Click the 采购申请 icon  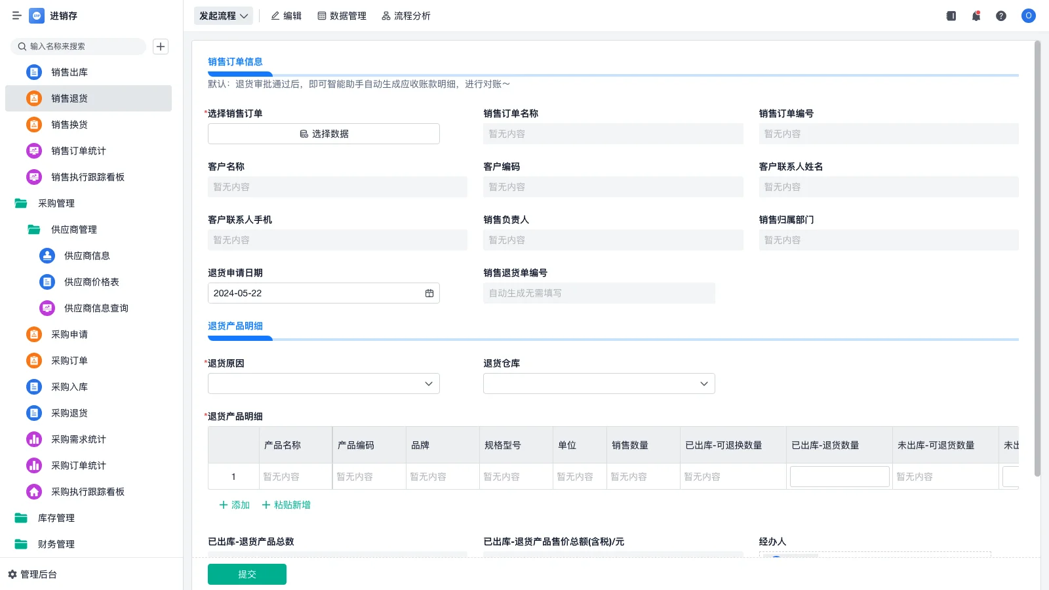tap(34, 334)
